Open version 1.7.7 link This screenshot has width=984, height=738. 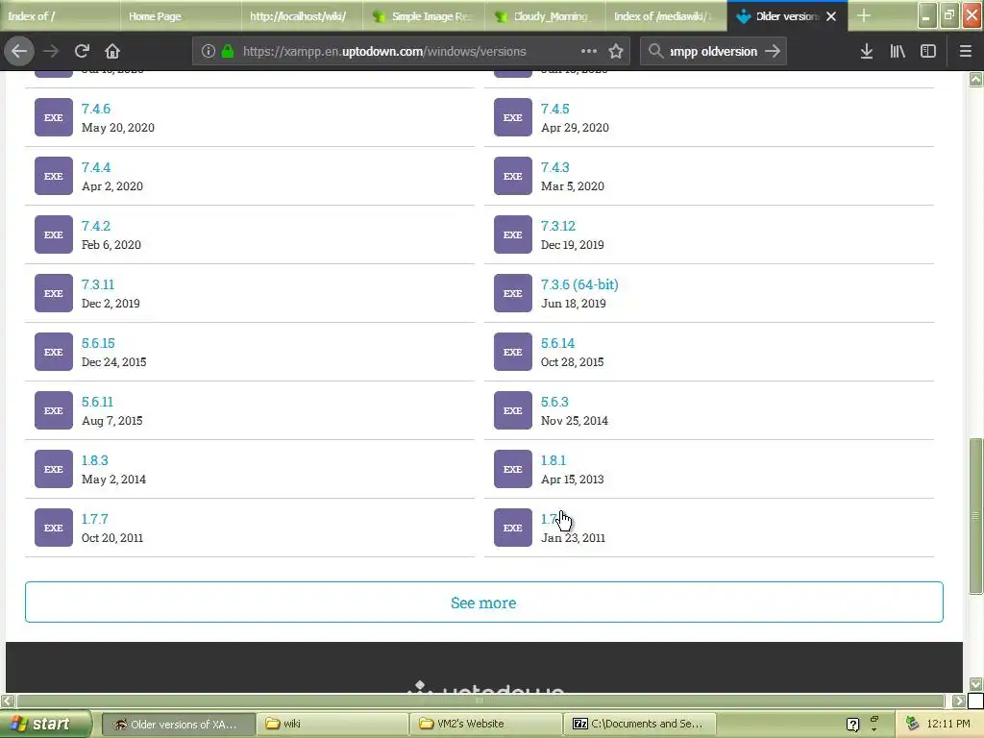tap(95, 519)
